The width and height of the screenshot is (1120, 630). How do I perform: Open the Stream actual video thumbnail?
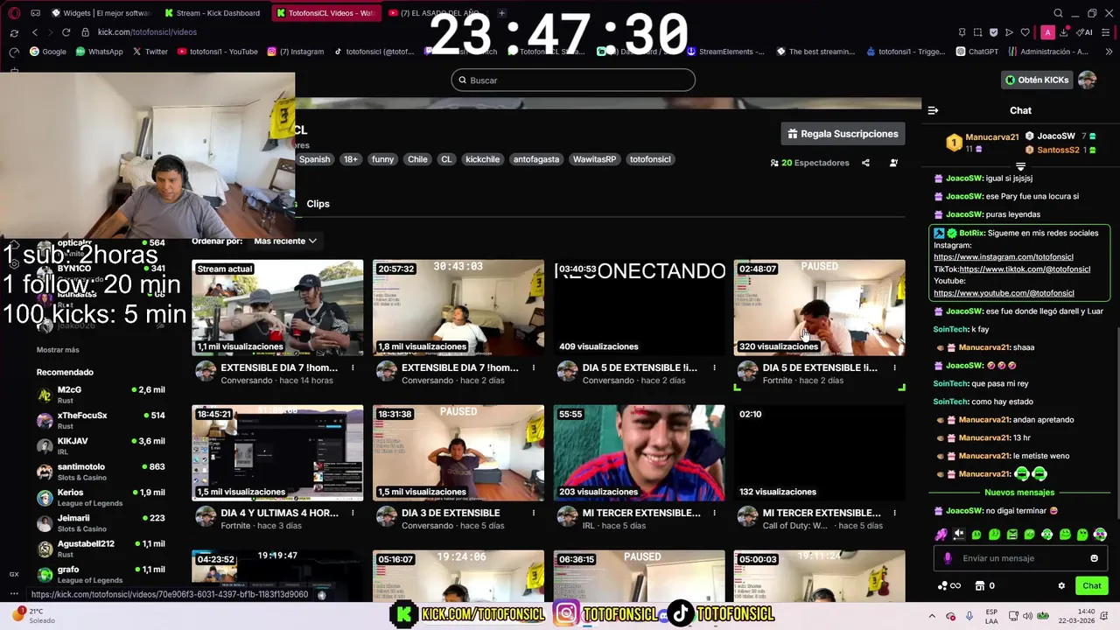coord(277,307)
